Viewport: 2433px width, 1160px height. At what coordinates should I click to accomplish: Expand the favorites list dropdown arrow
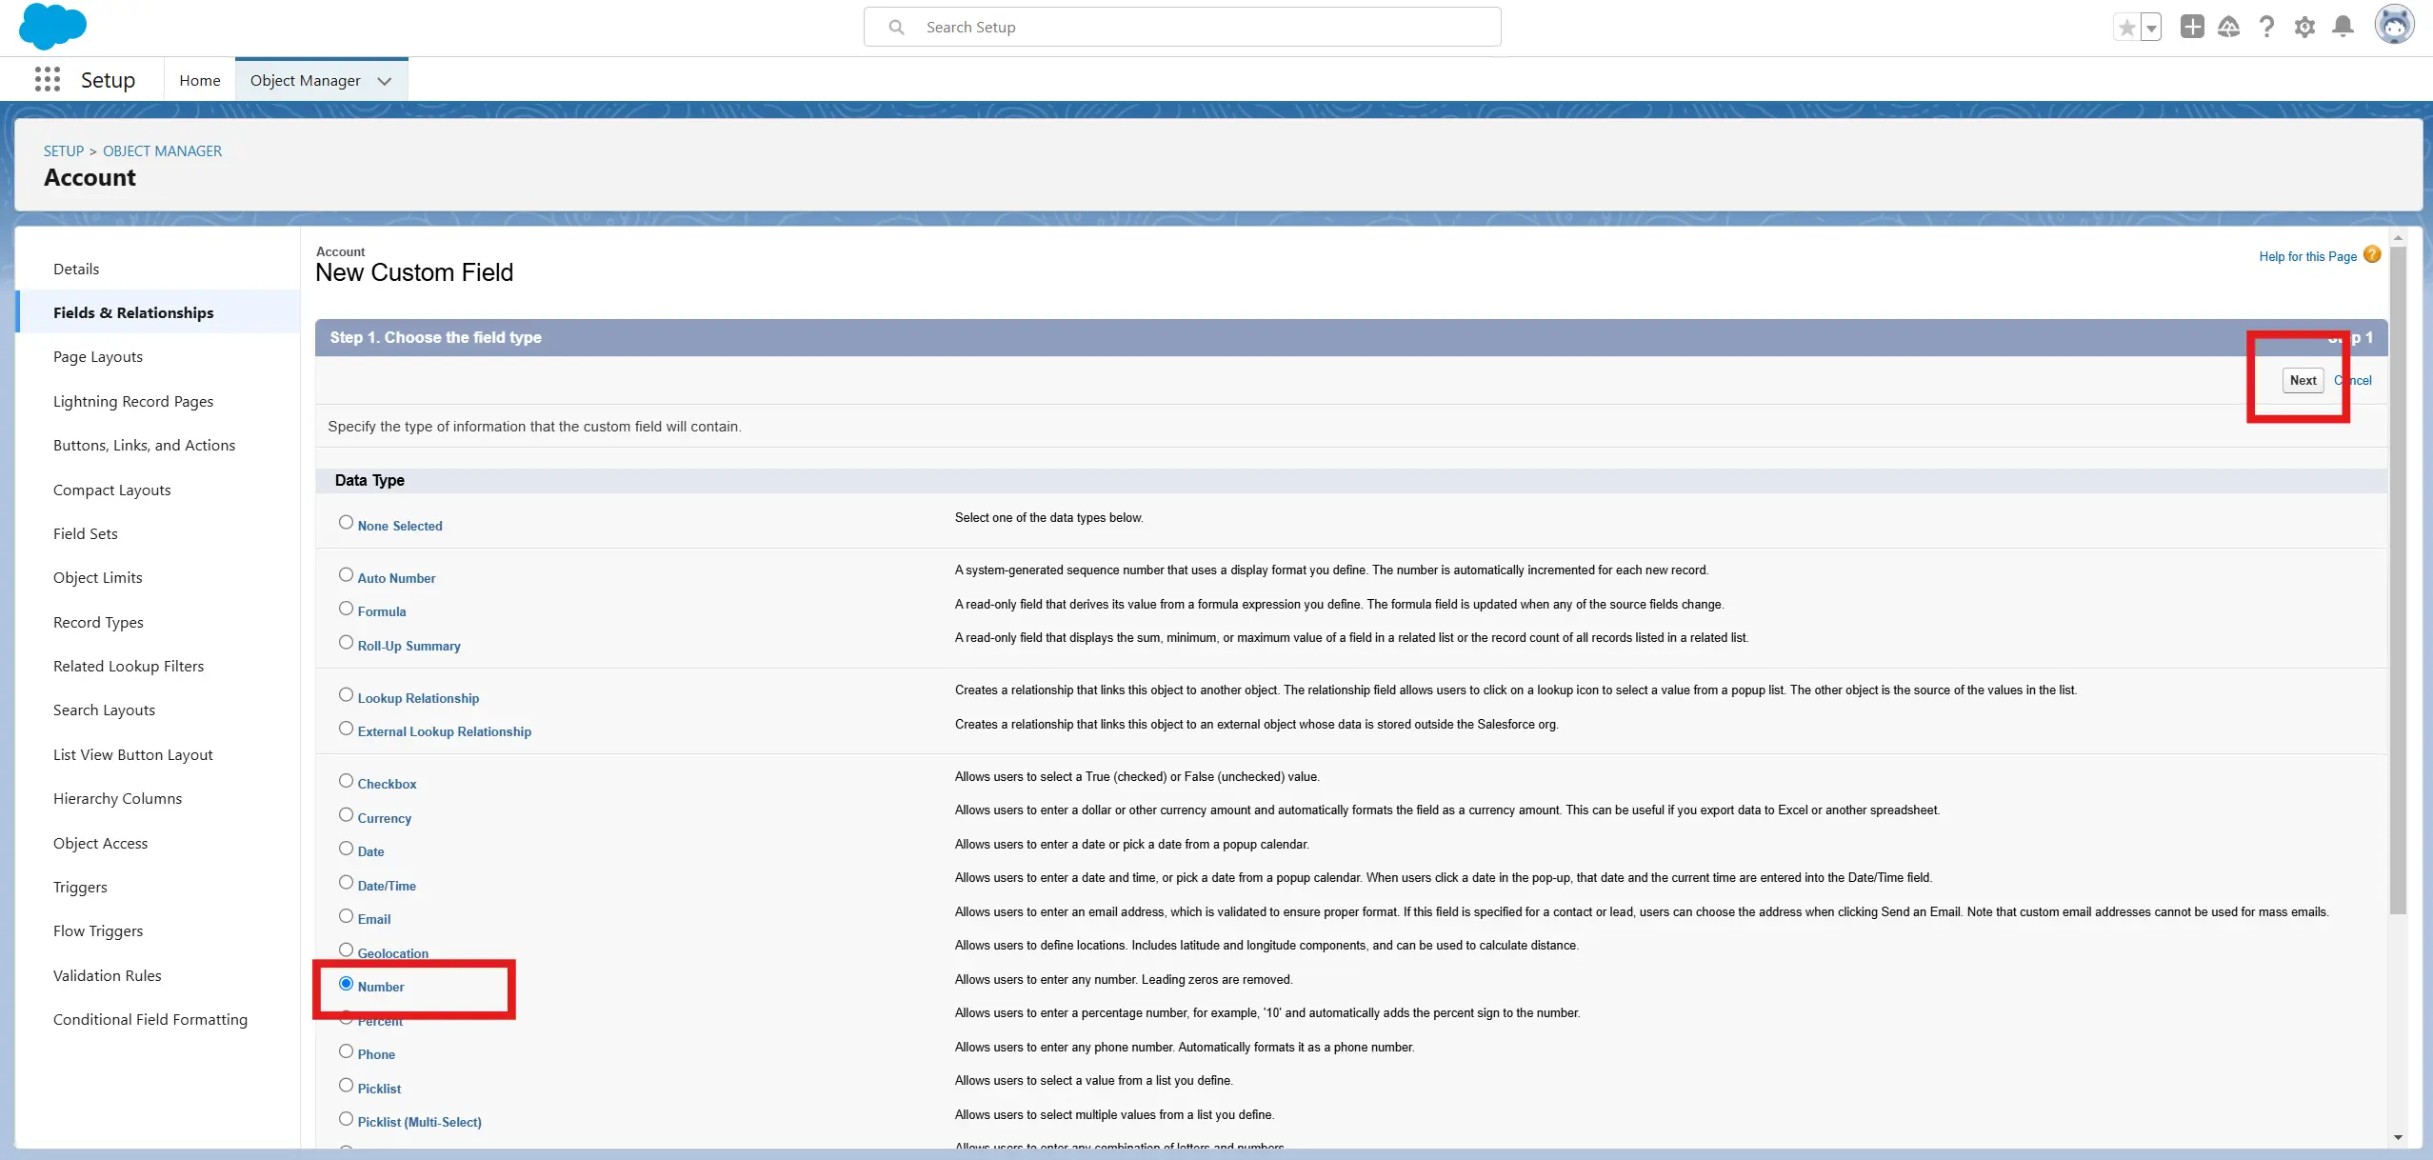(x=2151, y=28)
